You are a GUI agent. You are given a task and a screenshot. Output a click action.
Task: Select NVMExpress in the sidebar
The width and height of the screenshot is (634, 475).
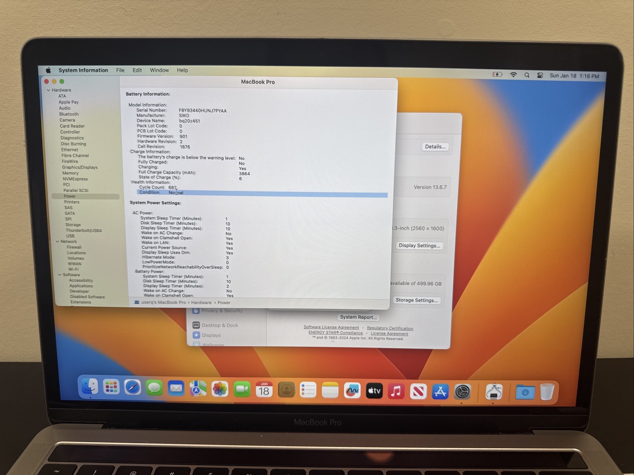pyautogui.click(x=75, y=179)
